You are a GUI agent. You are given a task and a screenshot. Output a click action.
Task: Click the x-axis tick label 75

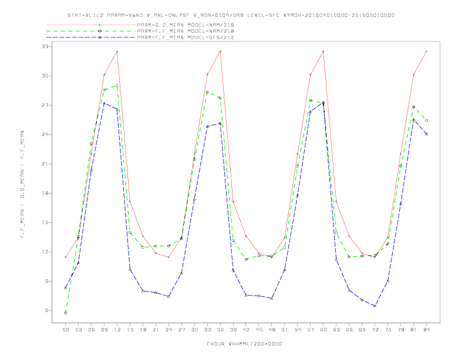(x=388, y=330)
